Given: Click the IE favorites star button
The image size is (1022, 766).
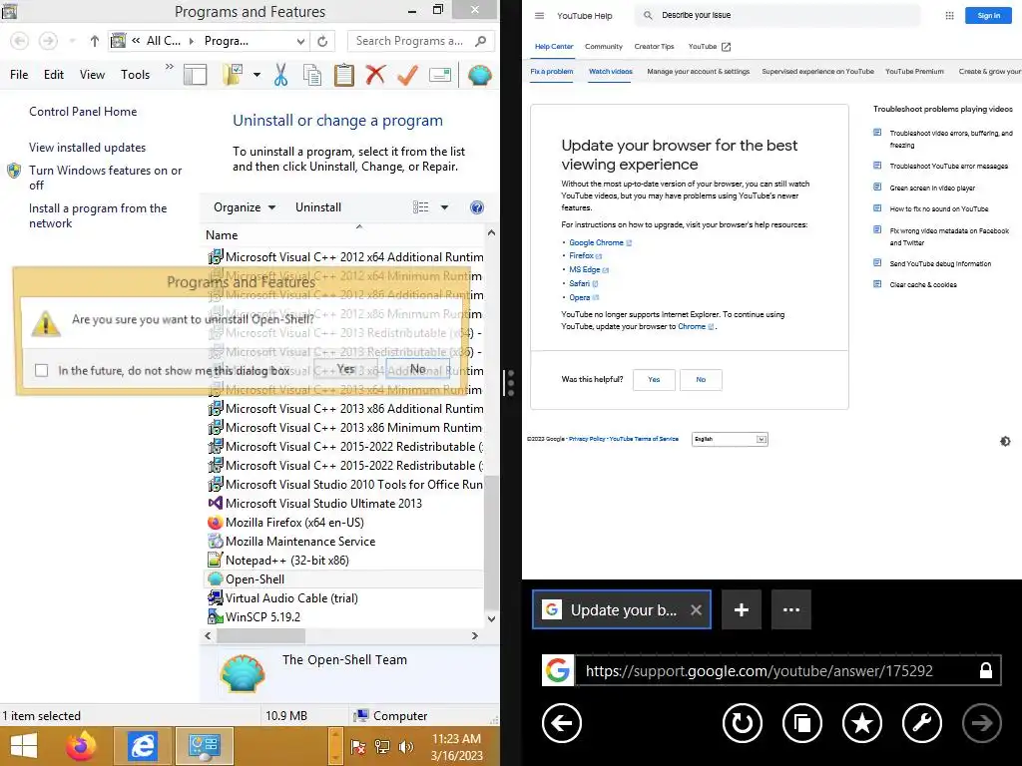Looking at the screenshot, I should 862,723.
